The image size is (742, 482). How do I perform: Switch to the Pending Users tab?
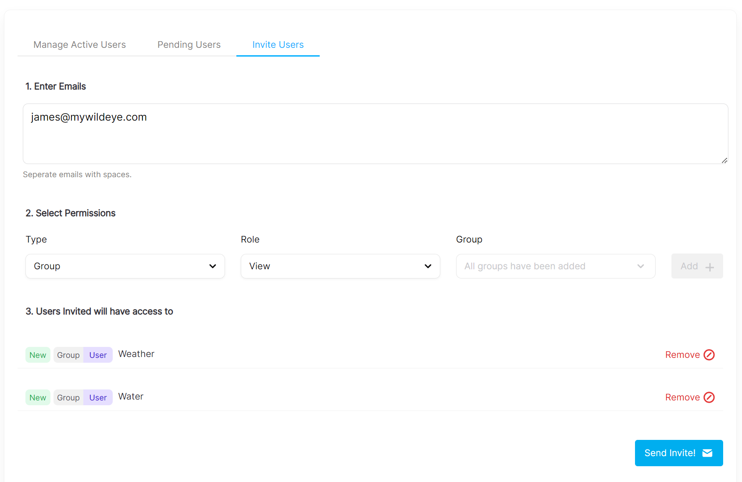[x=189, y=44]
